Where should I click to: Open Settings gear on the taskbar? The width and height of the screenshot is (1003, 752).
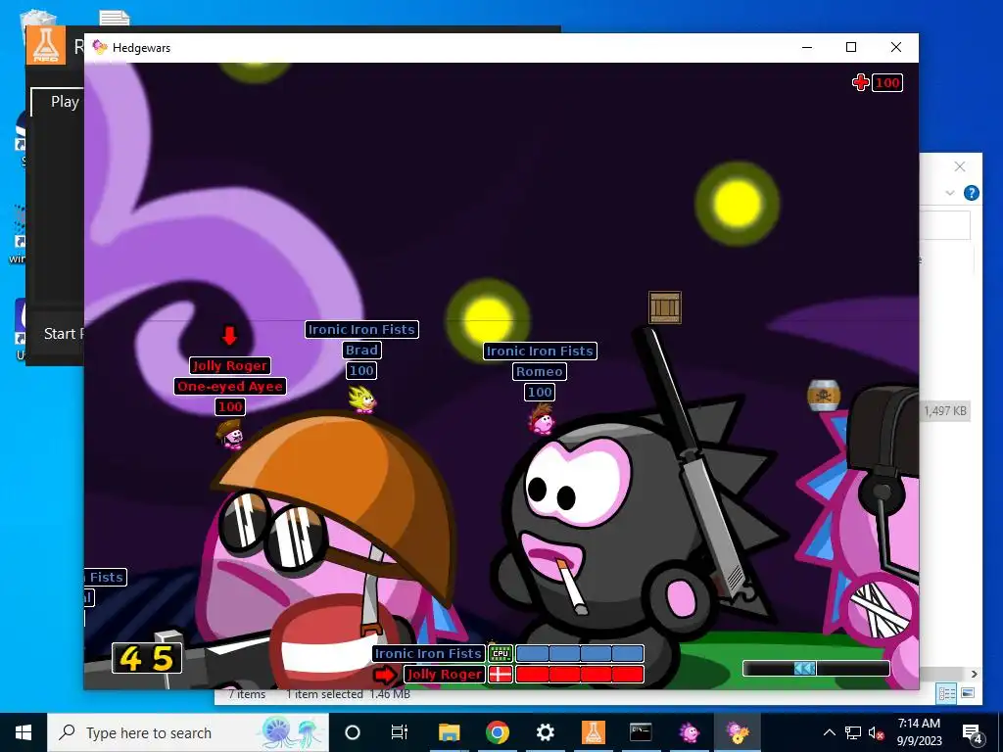[545, 732]
